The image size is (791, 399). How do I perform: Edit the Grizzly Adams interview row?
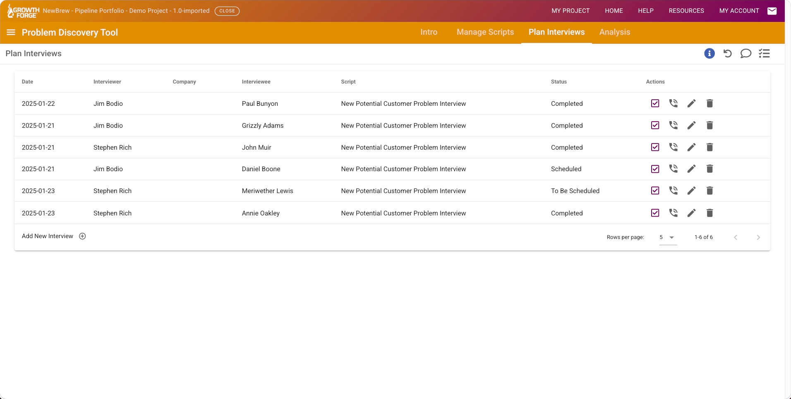point(692,125)
